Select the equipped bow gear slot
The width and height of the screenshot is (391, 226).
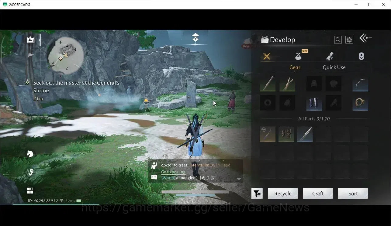tap(360, 84)
